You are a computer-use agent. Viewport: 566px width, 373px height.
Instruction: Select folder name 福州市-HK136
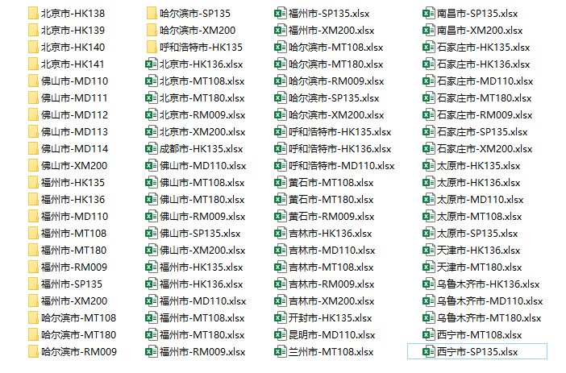[x=73, y=200]
